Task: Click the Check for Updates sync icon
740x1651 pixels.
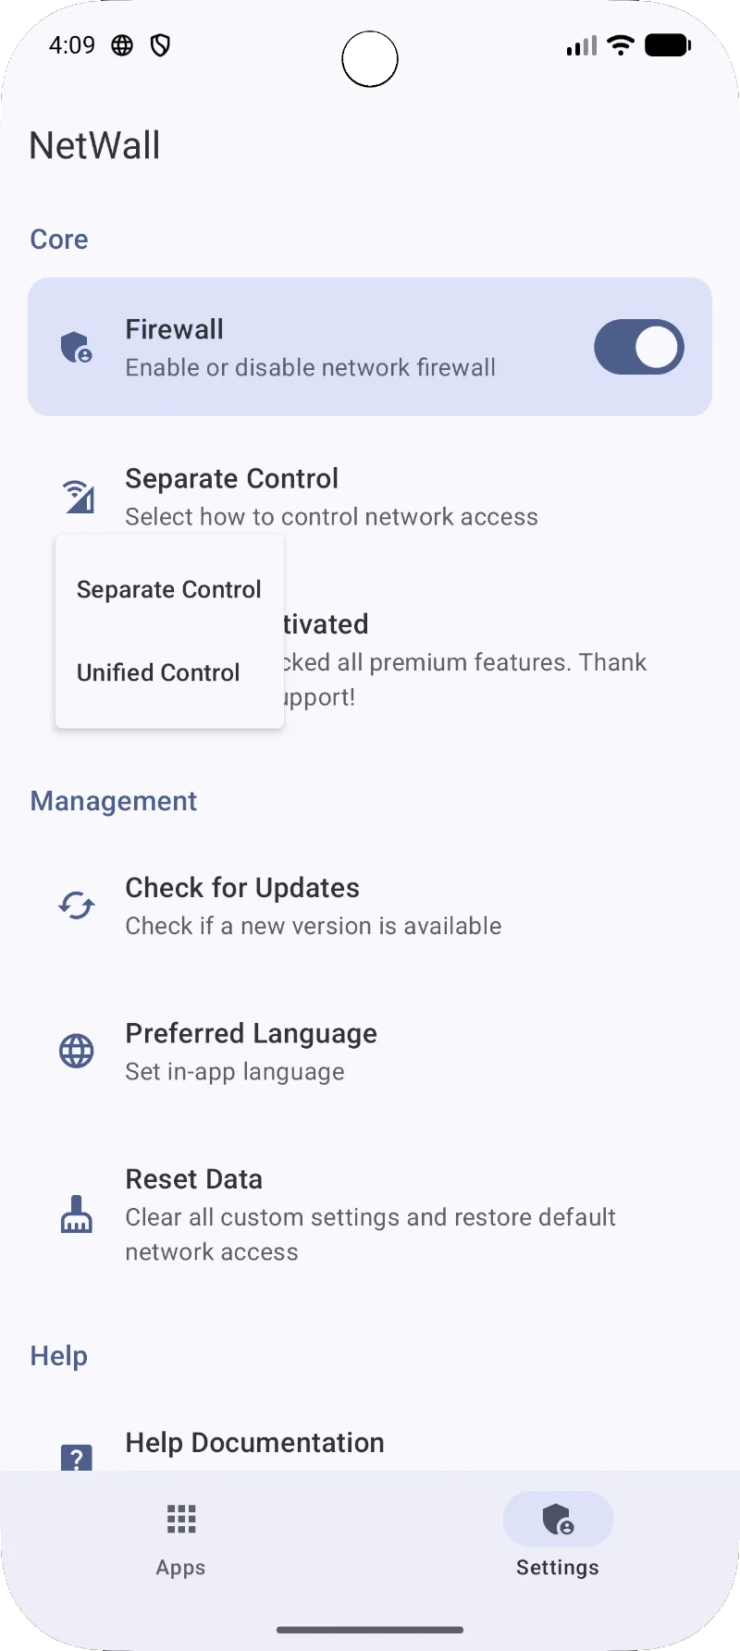Action: coord(76,906)
